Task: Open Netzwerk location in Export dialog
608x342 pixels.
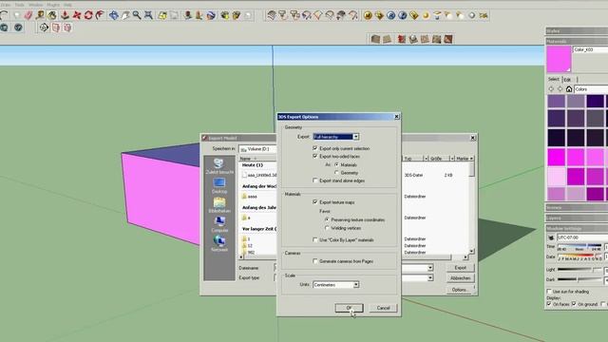Action: point(219,243)
